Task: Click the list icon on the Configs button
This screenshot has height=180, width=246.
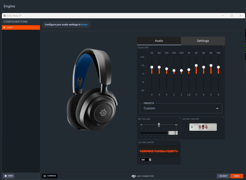Action: pyautogui.click(x=45, y=176)
